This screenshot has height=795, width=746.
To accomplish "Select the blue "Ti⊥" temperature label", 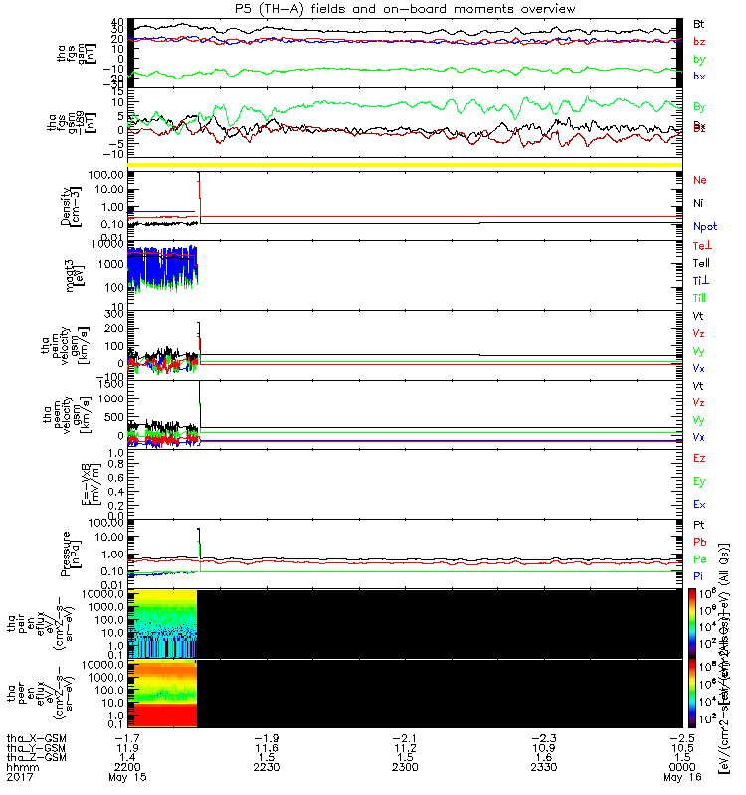I will [701, 281].
